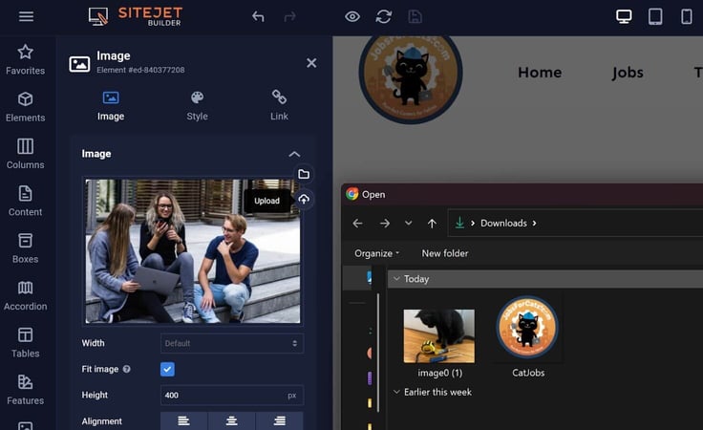Click the download arrow icon in address bar
The width and height of the screenshot is (703, 430).
pos(459,223)
